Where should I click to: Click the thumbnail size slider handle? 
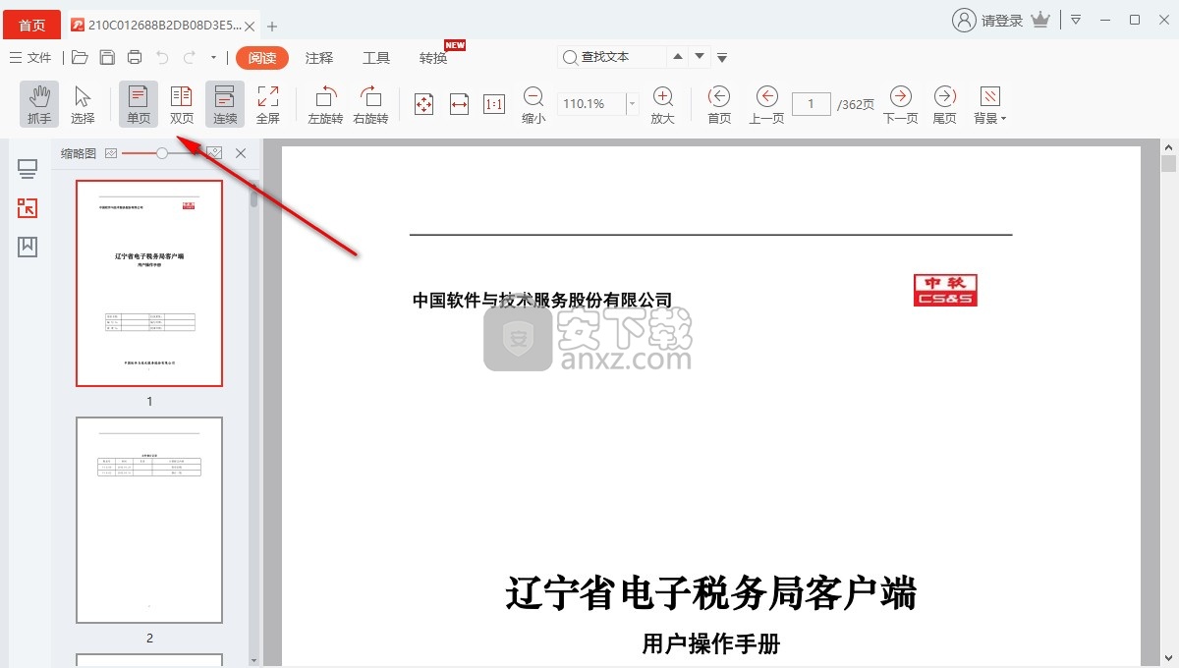click(162, 153)
